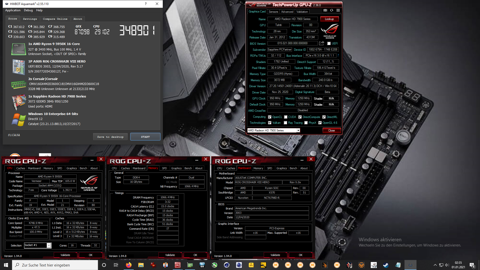The image size is (480, 270).
Task: Click the bus interface question mark in GPU-Z
Action: point(338,55)
